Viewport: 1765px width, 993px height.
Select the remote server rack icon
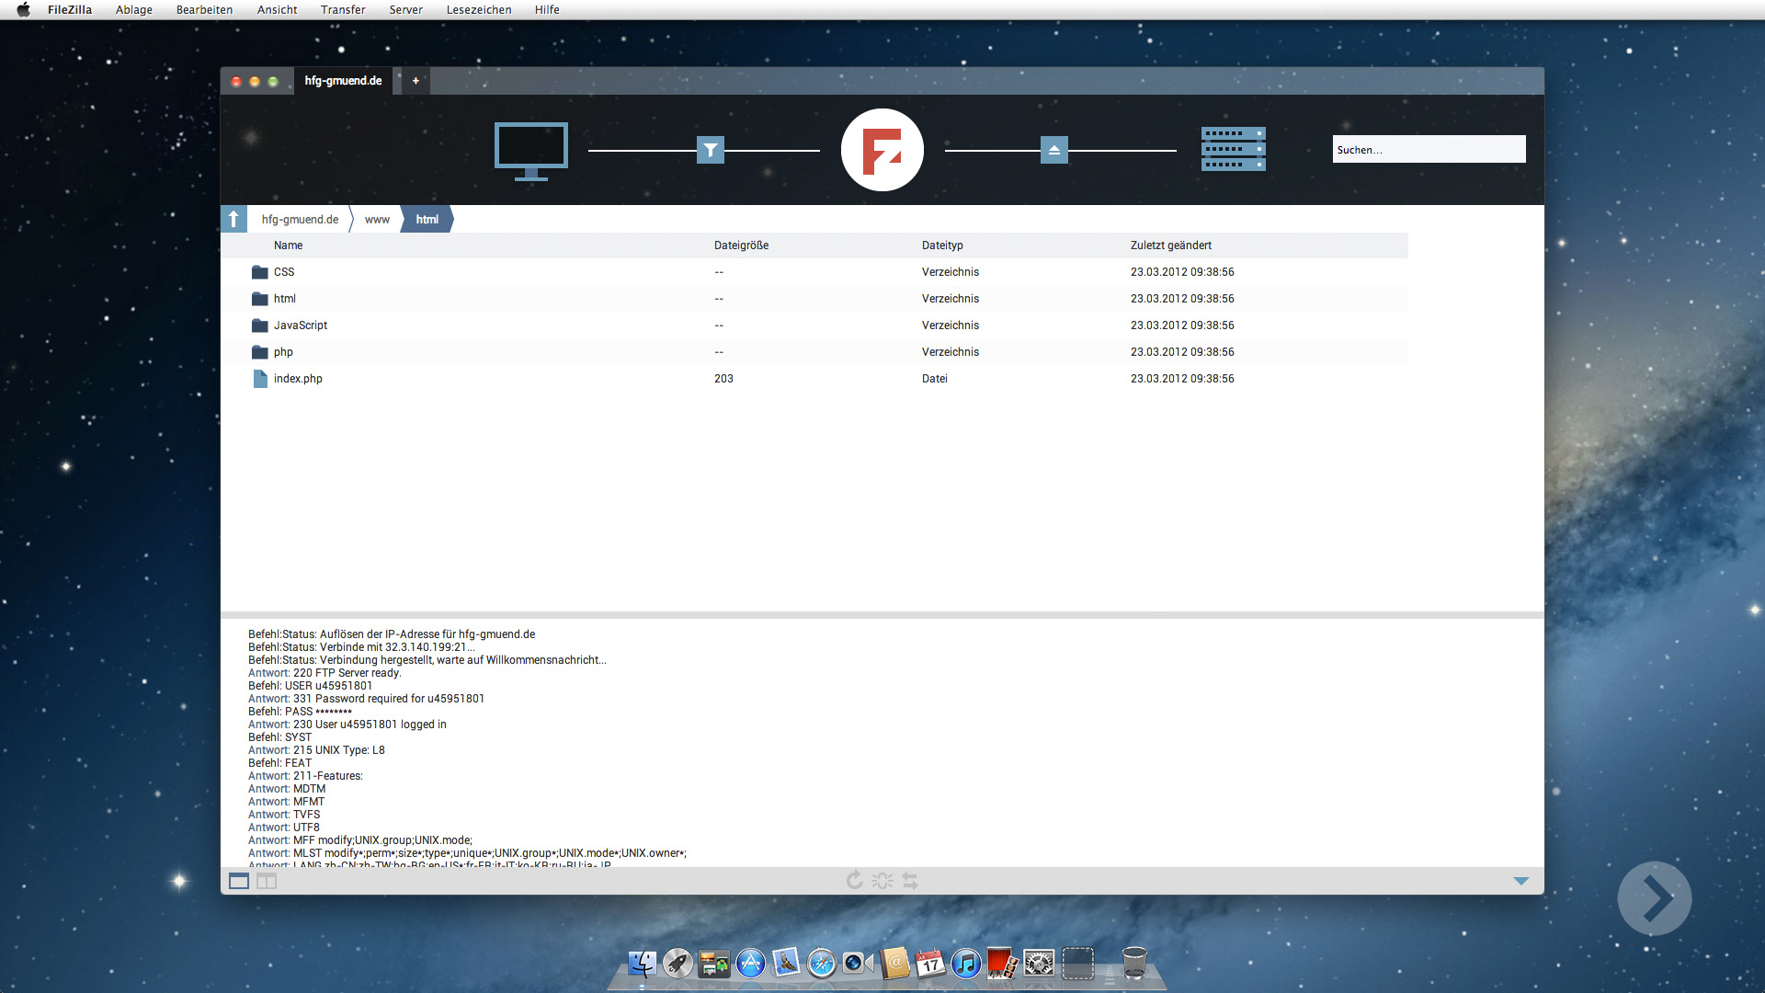1233,149
